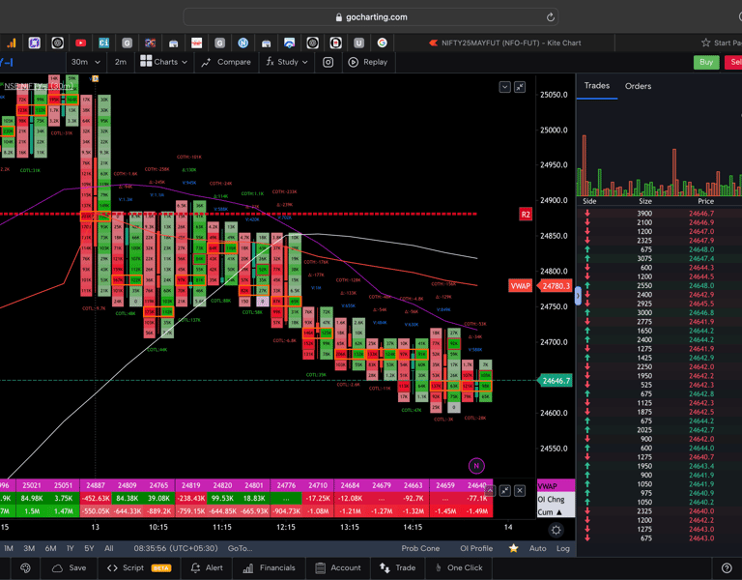Switch to the Trades tab
This screenshot has width=742, height=580.
(596, 86)
